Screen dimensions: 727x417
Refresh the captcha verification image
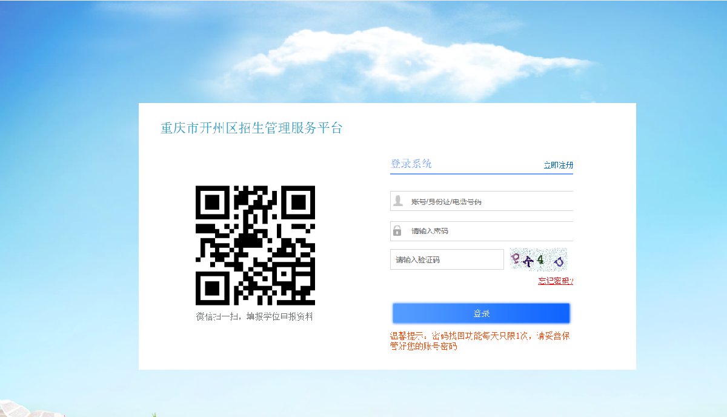pyautogui.click(x=538, y=259)
